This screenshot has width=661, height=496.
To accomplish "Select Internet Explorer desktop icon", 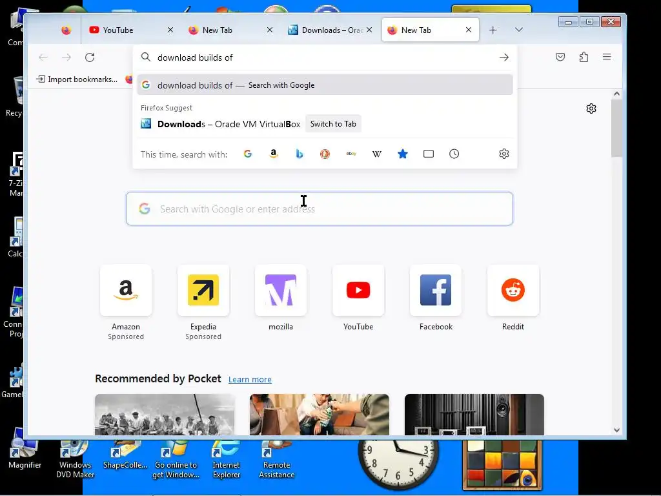I will 227,459.
